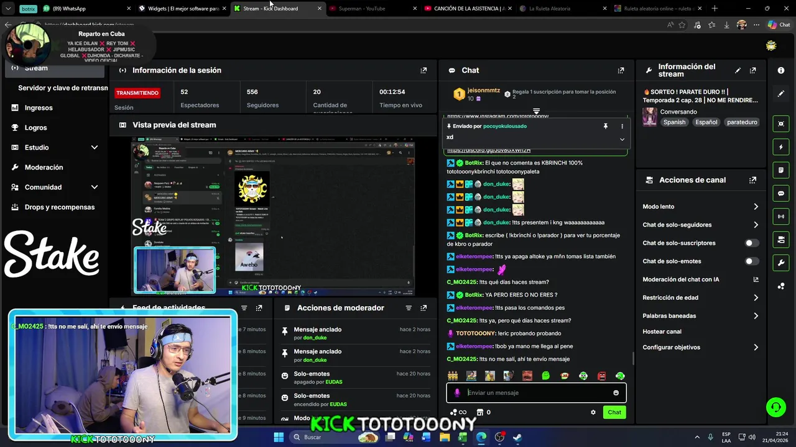
Task: Pop out the Acciones de moderador panel
Action: click(423, 308)
